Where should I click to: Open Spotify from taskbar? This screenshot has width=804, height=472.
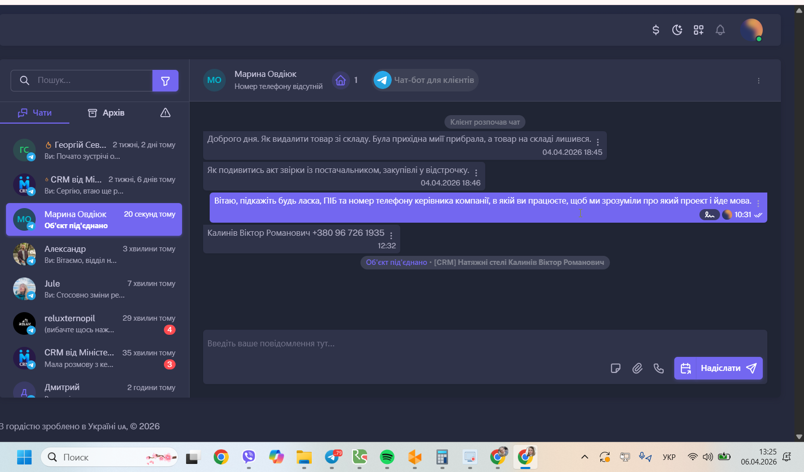387,457
